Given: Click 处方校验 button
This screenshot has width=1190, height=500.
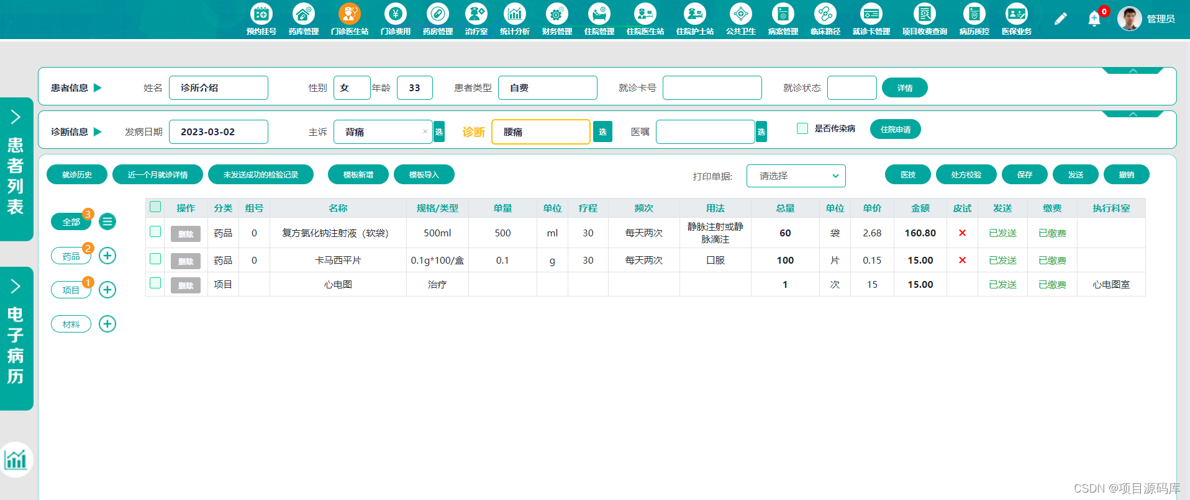Looking at the screenshot, I should pos(966,174).
